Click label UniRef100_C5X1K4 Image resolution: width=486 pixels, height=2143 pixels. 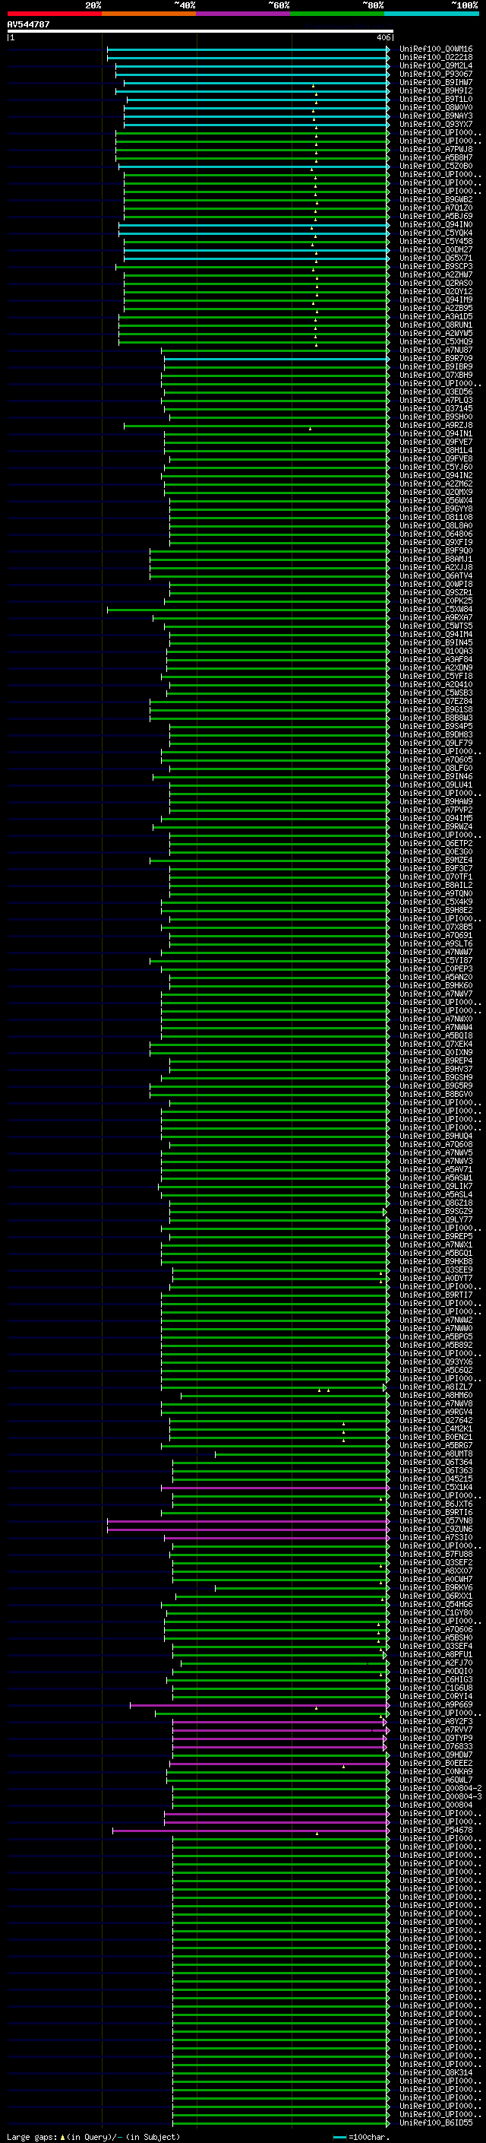point(436,1488)
